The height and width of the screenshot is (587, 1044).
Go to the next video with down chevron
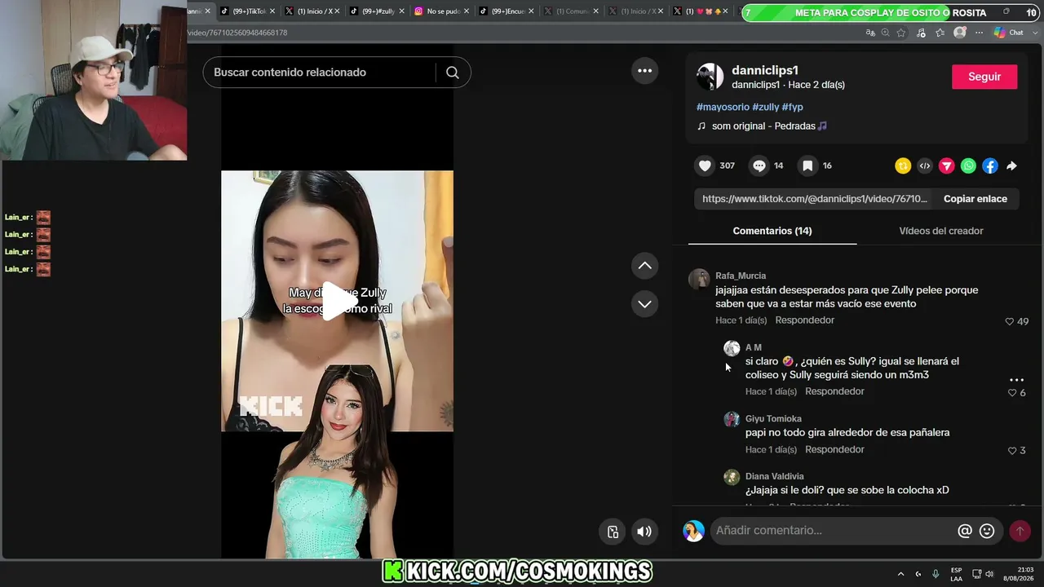point(644,304)
